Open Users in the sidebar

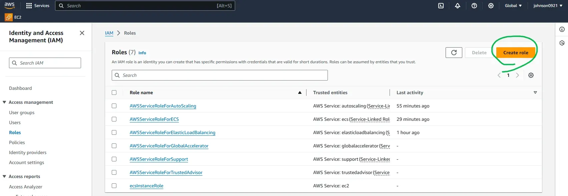[15, 122]
